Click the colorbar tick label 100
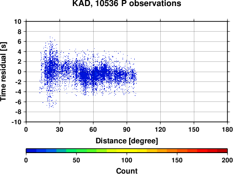 click(127, 160)
